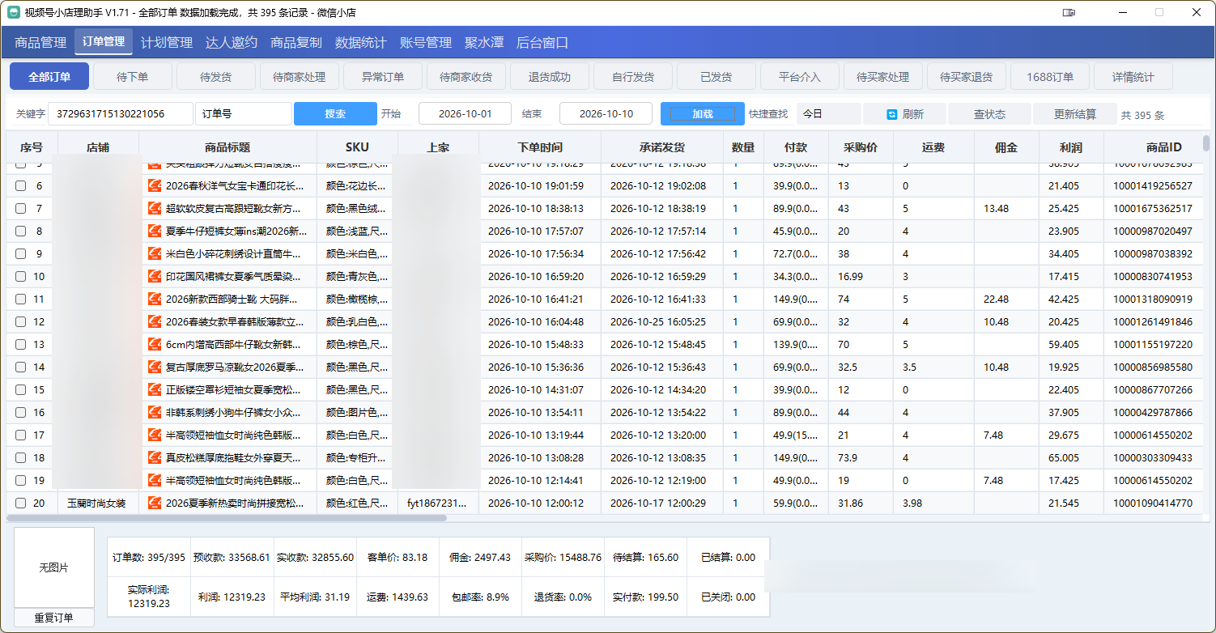
Task: Select the checkbox of row 11
Action: click(21, 299)
